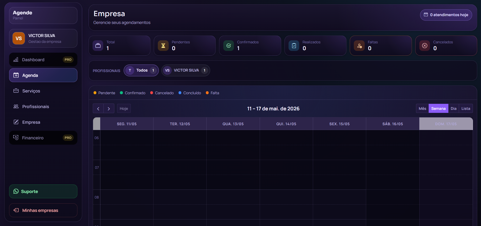Click the VS avatar in the user card
Screen dimensions: 481x226
[19, 38]
